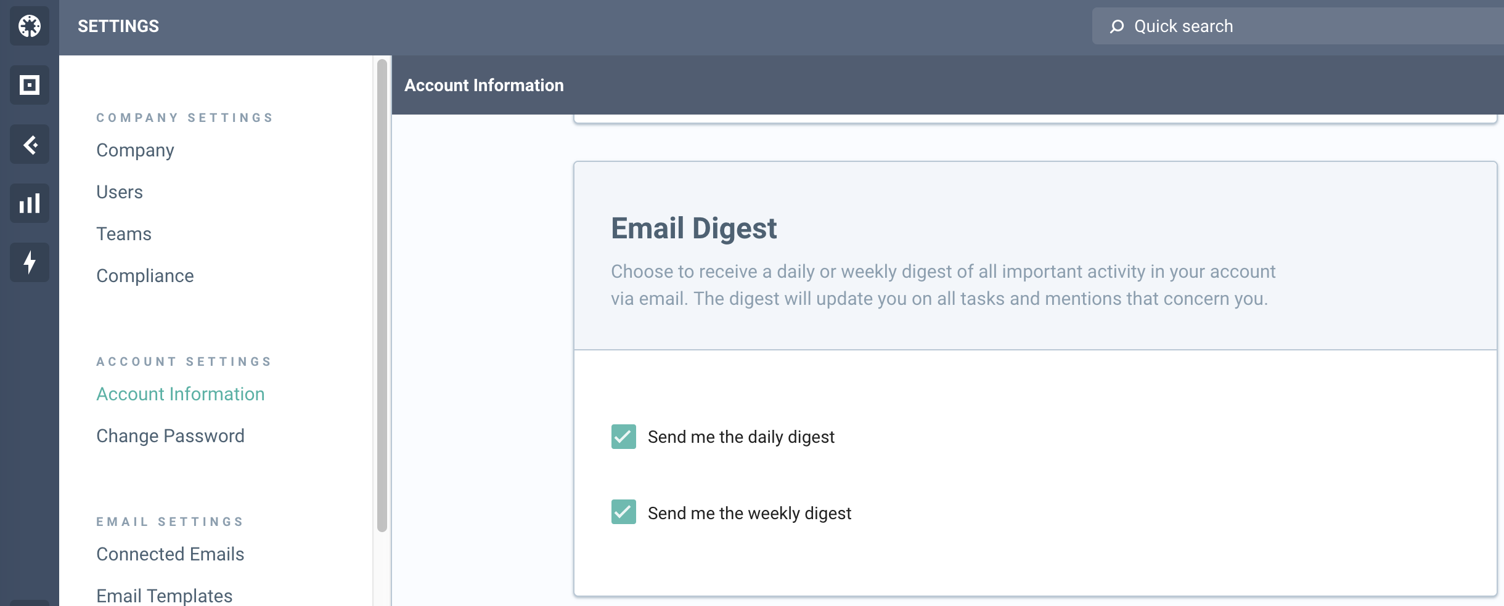
Task: Open the bar chart reports icon
Action: tap(30, 203)
